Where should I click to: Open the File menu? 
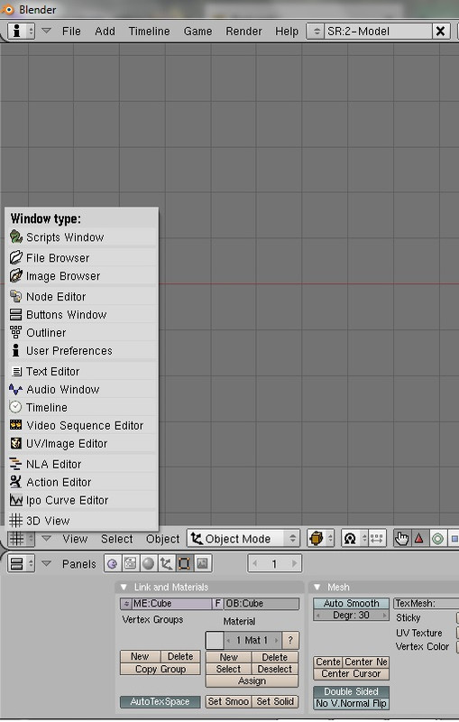[71, 32]
